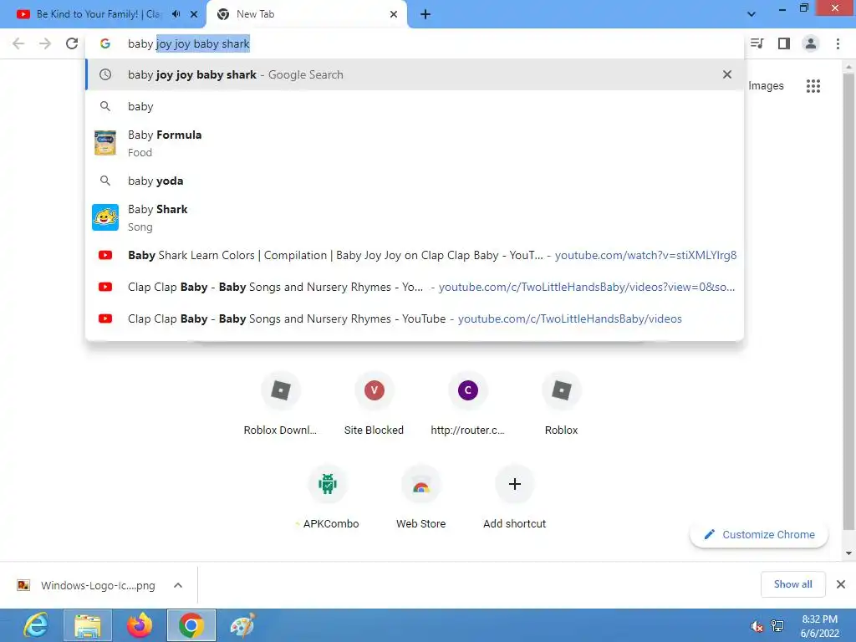Open the Chrome three-dot menu
The width and height of the screenshot is (856, 642).
838,43
